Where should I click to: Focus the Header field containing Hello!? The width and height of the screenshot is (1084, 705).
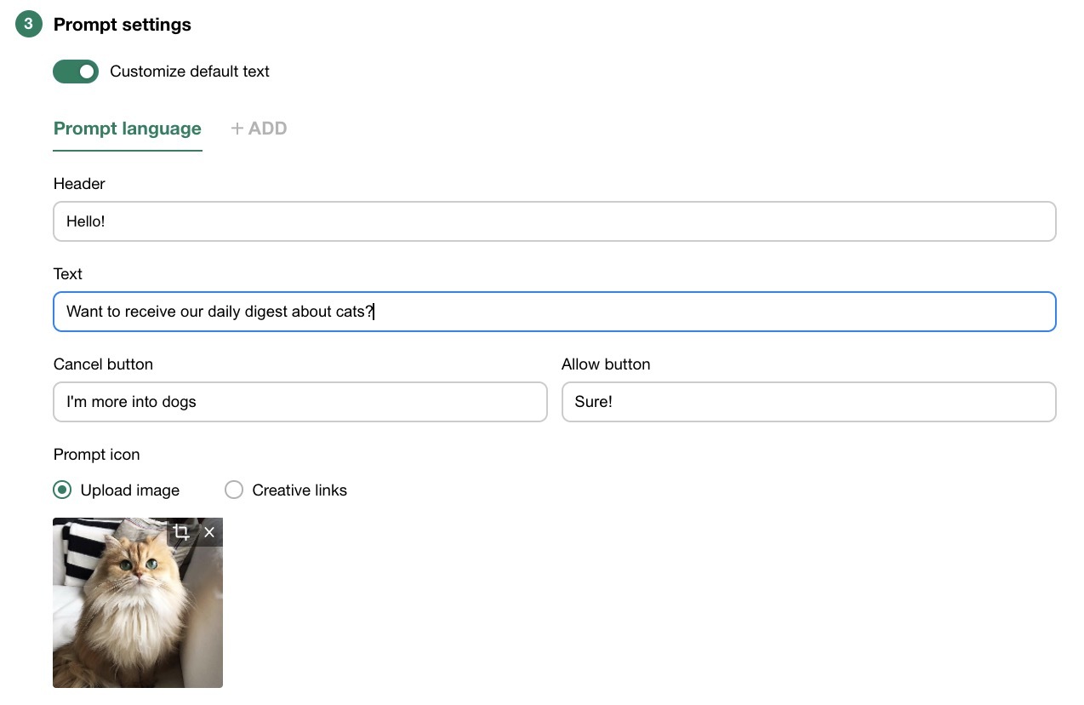pyautogui.click(x=555, y=221)
